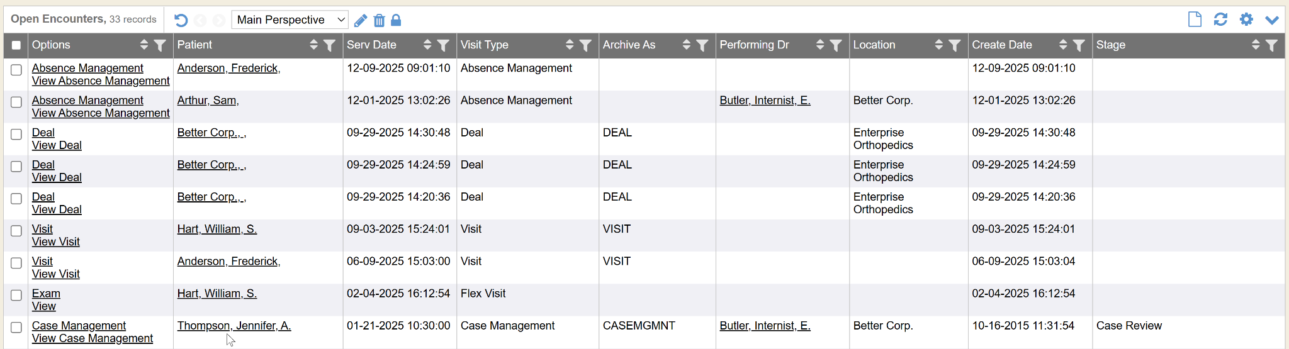Delete perspective using the trash icon
The width and height of the screenshot is (1289, 349).
[379, 21]
